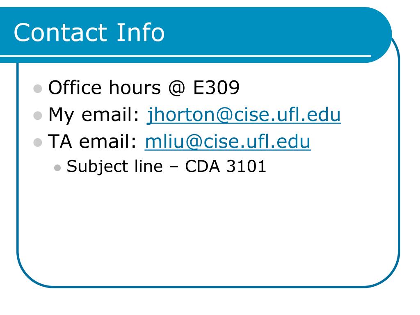This screenshot has width=420, height=315.
Task: Click the word "hours" in first bullet
Action: (x=135, y=88)
